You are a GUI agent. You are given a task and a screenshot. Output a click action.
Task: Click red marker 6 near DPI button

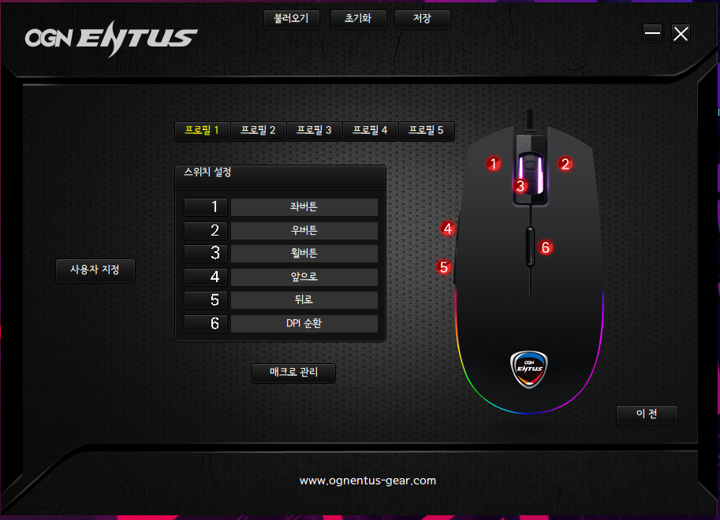[x=546, y=247]
